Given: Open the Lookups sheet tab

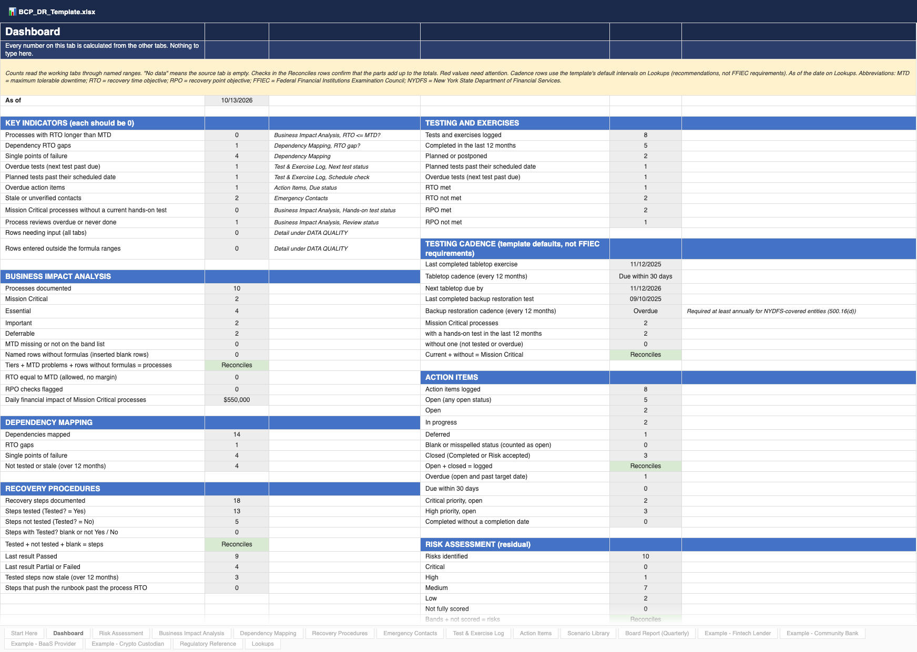Looking at the screenshot, I should click(263, 644).
